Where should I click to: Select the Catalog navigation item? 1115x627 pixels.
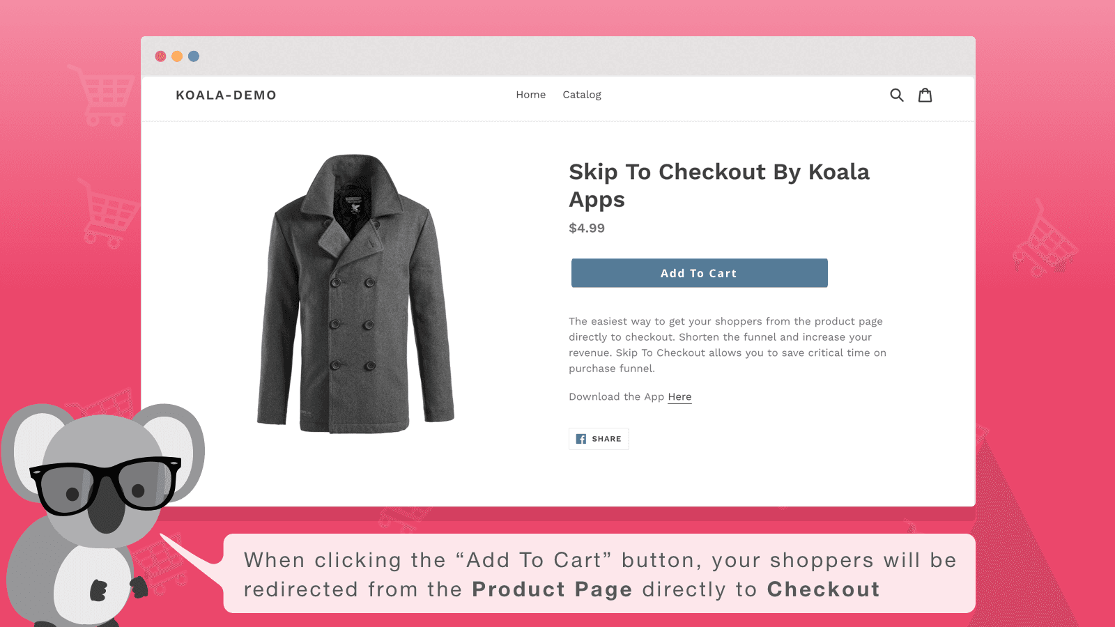(x=582, y=95)
